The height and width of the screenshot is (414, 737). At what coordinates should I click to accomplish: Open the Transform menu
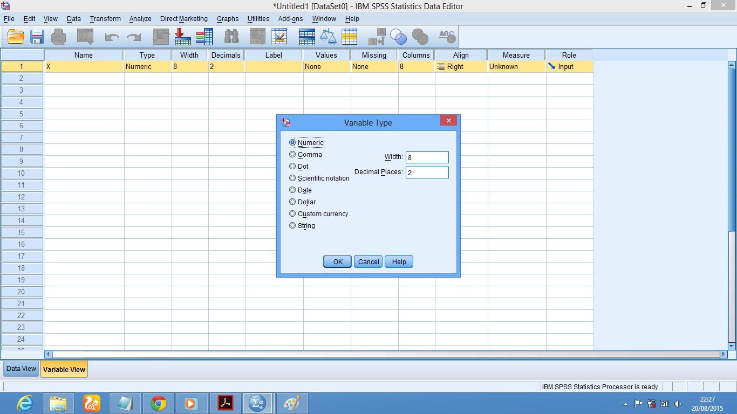[105, 18]
